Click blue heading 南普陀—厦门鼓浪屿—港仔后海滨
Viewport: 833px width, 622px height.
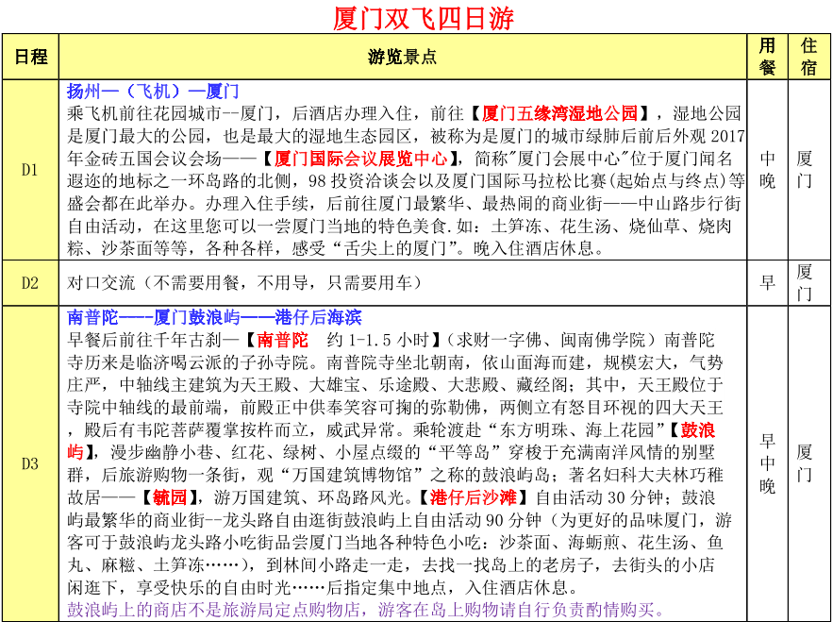click(x=214, y=317)
